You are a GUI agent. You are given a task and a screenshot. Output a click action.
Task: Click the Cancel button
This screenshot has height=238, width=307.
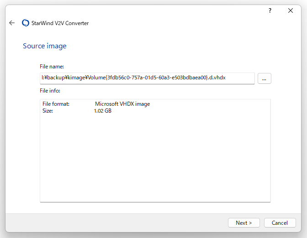280,223
